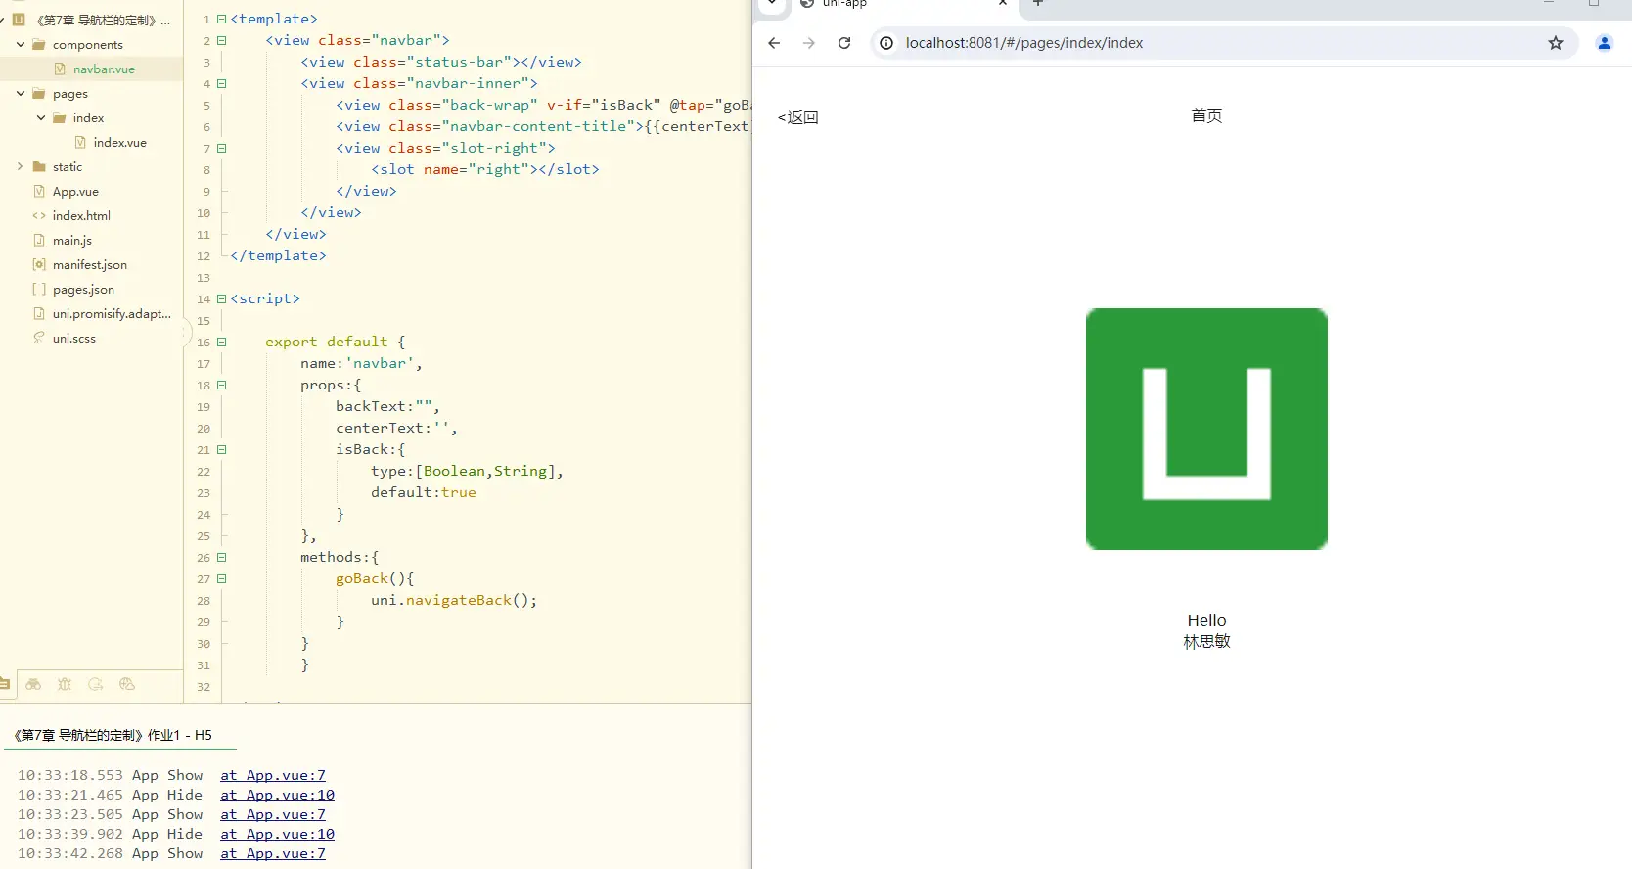Click the Hello text in preview

point(1206,620)
